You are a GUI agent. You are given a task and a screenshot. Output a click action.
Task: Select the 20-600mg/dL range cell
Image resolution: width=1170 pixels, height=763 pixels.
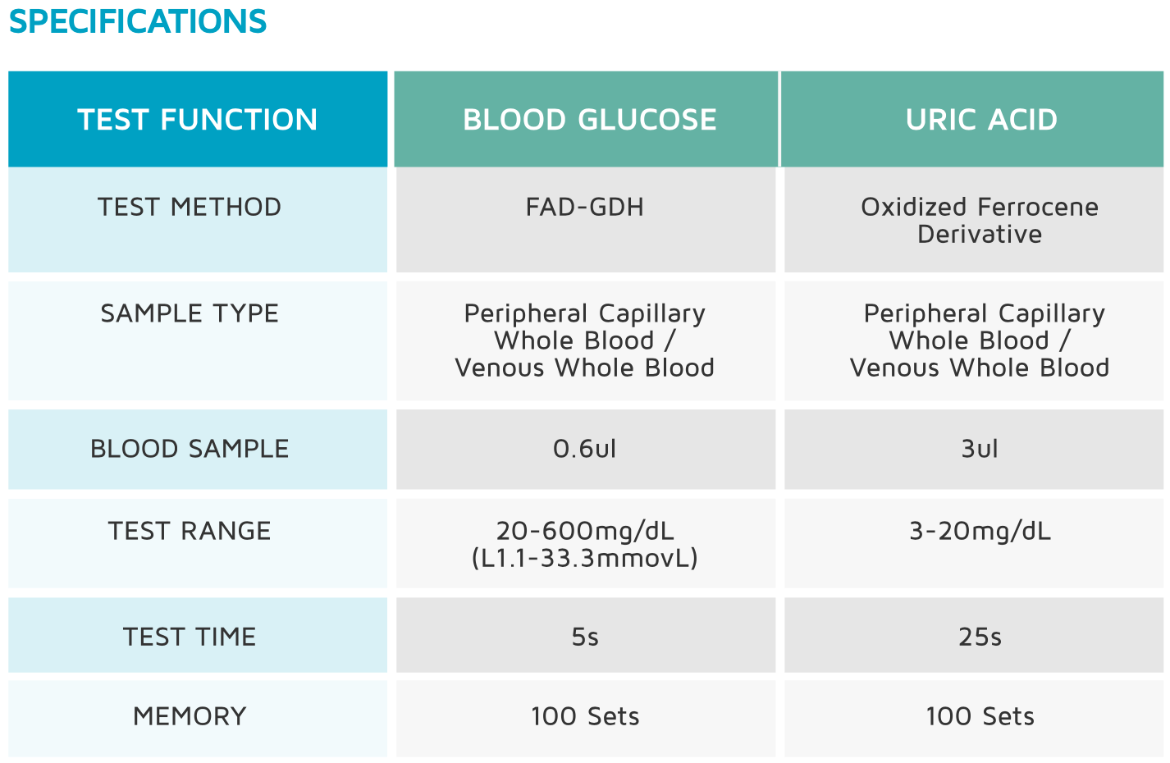tap(586, 543)
